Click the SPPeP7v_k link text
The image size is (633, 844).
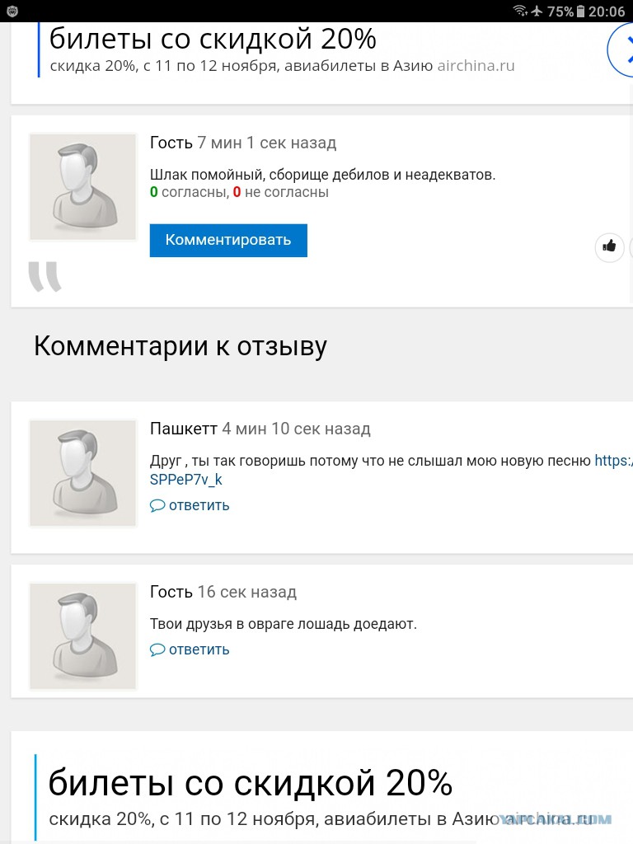tap(185, 480)
